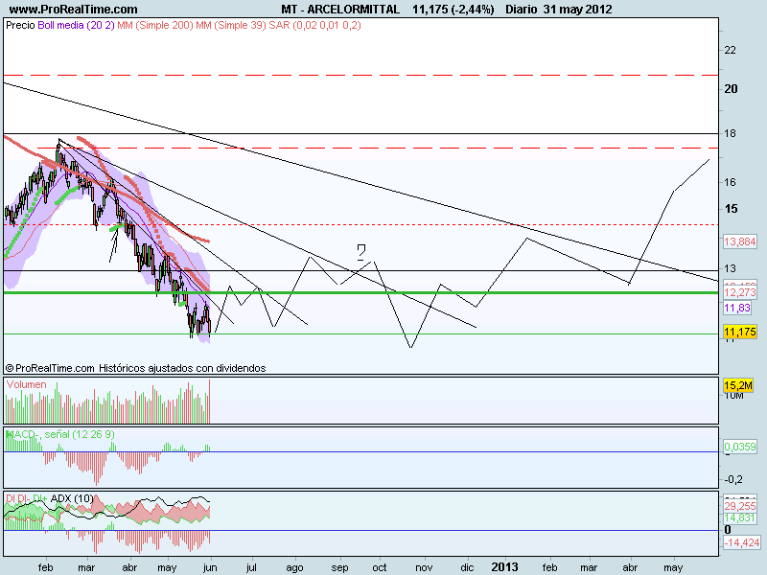Click price scale value 15
Viewport: 767px width, 575px height.
click(731, 209)
